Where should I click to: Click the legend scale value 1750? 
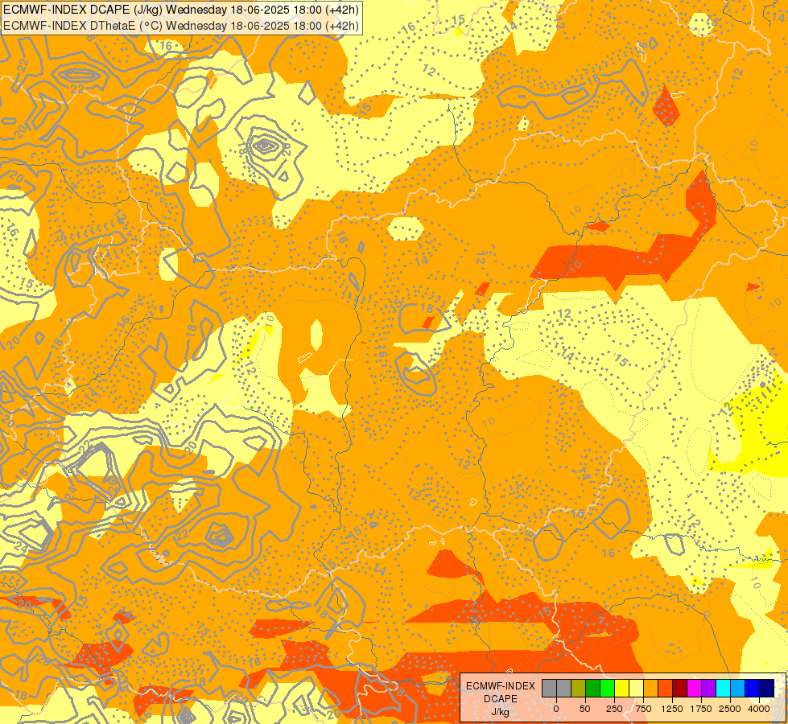click(x=701, y=709)
